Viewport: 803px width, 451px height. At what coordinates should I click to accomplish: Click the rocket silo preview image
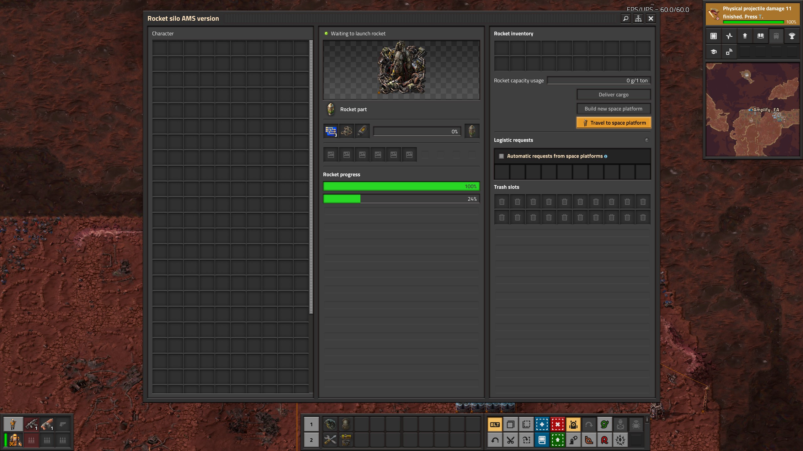(401, 70)
